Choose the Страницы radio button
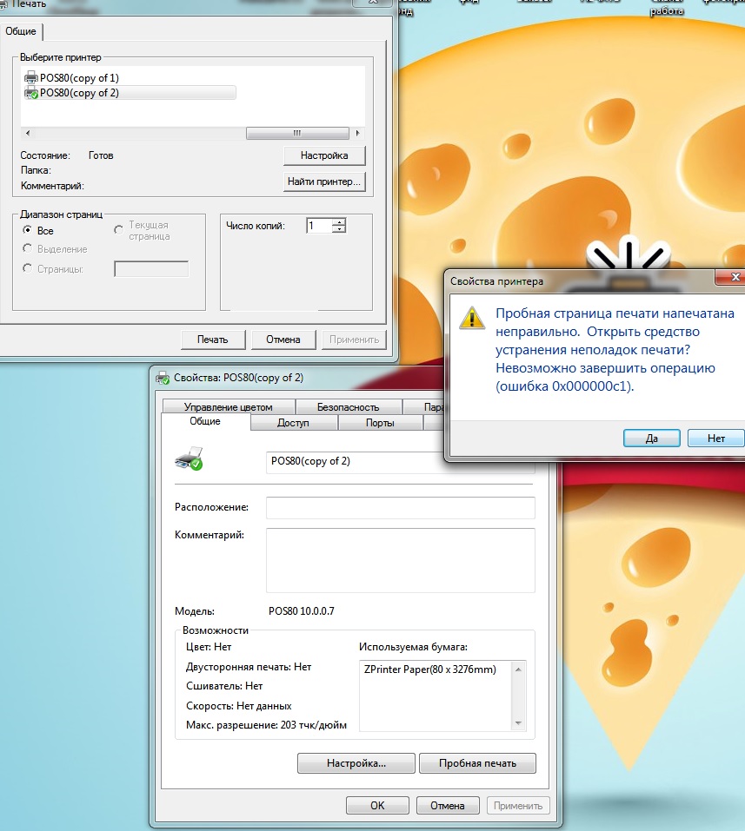Viewport: 745px width, 831px height. coord(28,269)
